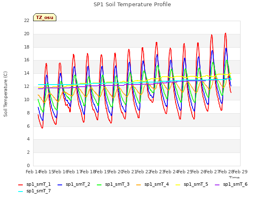Click the blue sp1_smT_2 legend swatch
This screenshot has width=265, height=199.
point(60,185)
